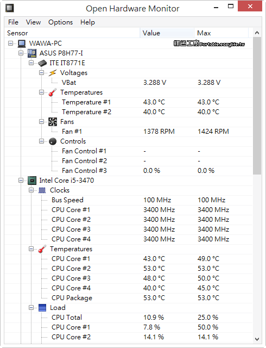The width and height of the screenshot is (266, 348).
Task: Click the ASUS P8H77-I motherboard icon
Action: (x=32, y=53)
